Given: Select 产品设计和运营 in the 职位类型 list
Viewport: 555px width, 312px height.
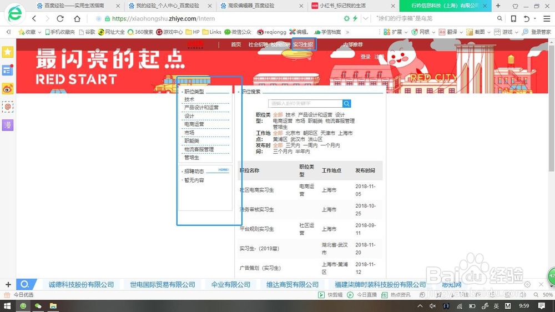Looking at the screenshot, I should point(201,107).
